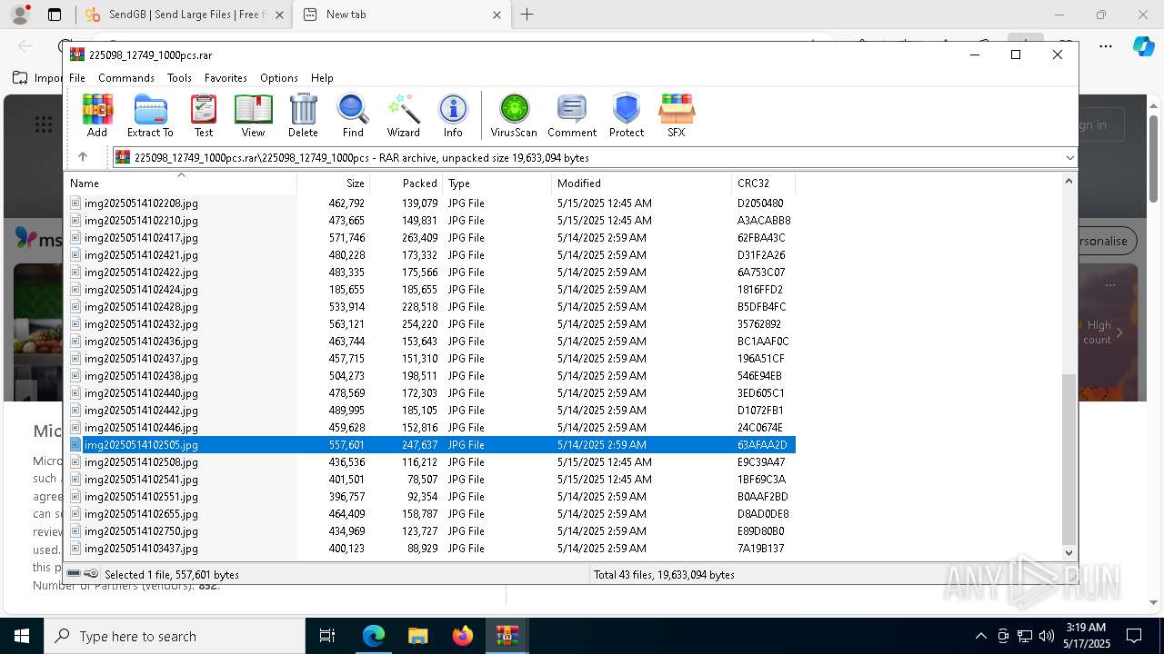The height and width of the screenshot is (654, 1164).
Task: Start VirusScan on archive
Action: pos(514,115)
